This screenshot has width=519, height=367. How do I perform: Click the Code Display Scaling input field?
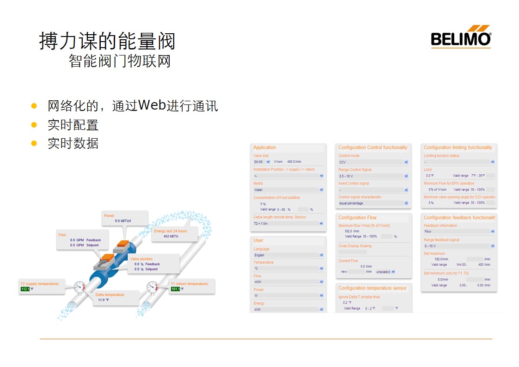[353, 252]
